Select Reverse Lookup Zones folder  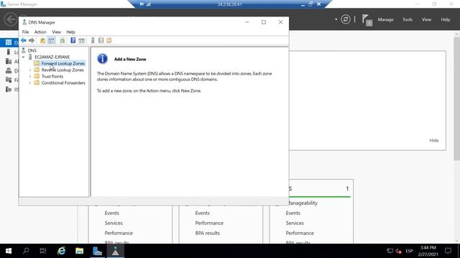[x=63, y=70]
